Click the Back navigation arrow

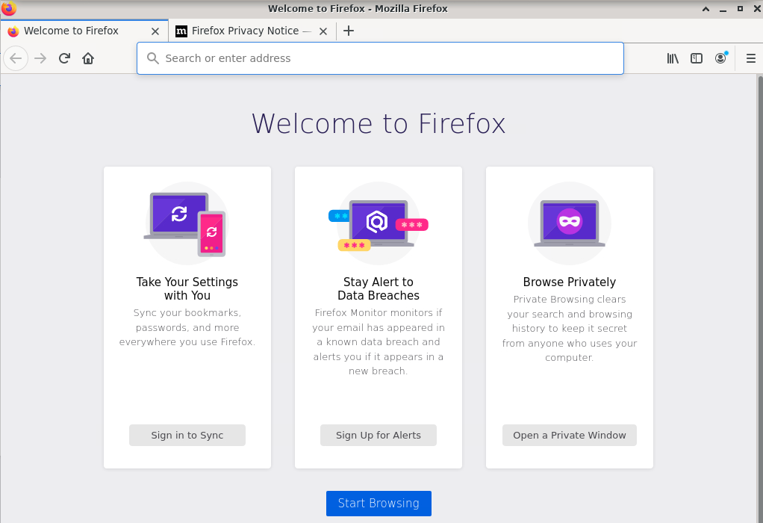point(16,58)
